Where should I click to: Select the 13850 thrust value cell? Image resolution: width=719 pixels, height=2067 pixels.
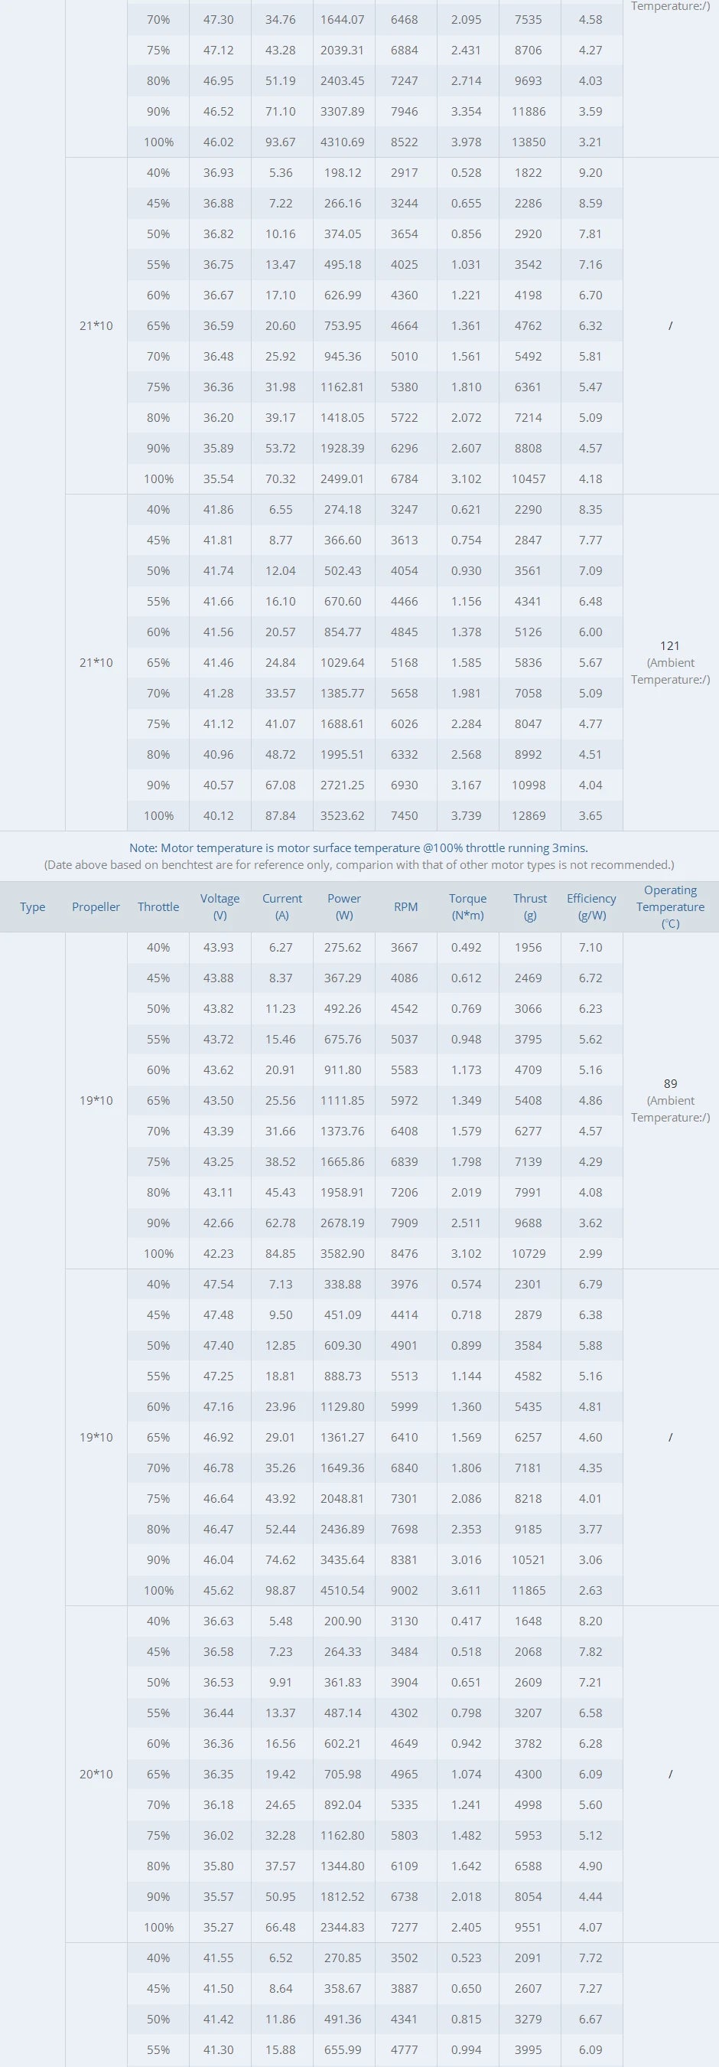click(529, 142)
